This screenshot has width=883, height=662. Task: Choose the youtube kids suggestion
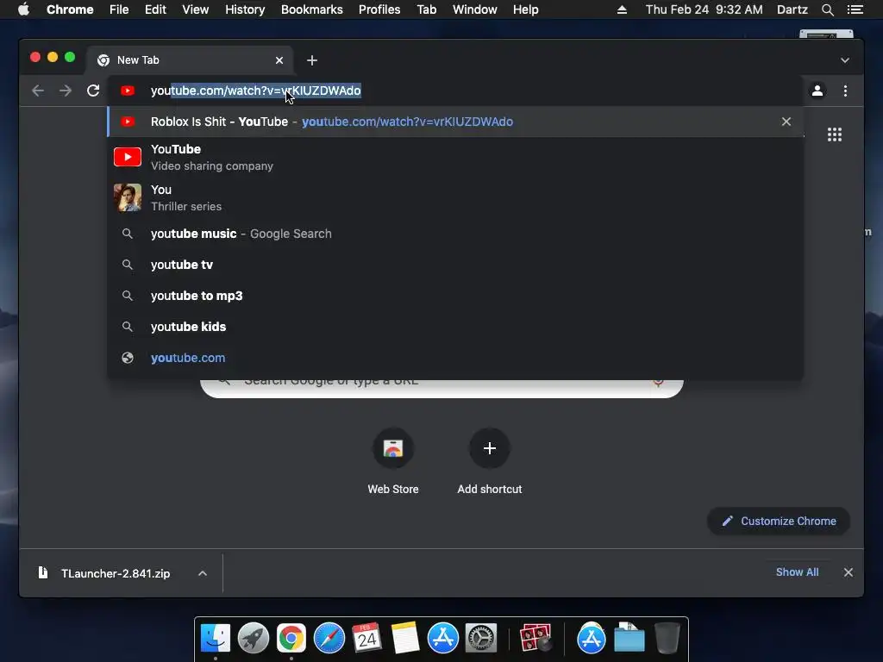click(455, 327)
